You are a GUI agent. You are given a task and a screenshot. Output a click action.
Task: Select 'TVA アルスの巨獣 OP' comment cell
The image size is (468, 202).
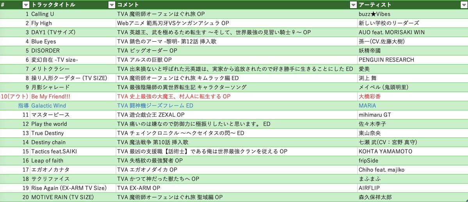click(x=237, y=60)
